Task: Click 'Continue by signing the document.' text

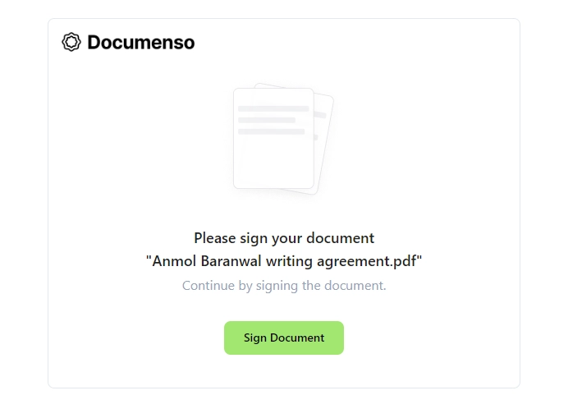Action: (284, 286)
